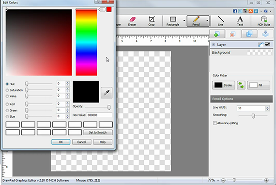
Task: Increase Line Width using up stepper
Action: click(x=267, y=107)
